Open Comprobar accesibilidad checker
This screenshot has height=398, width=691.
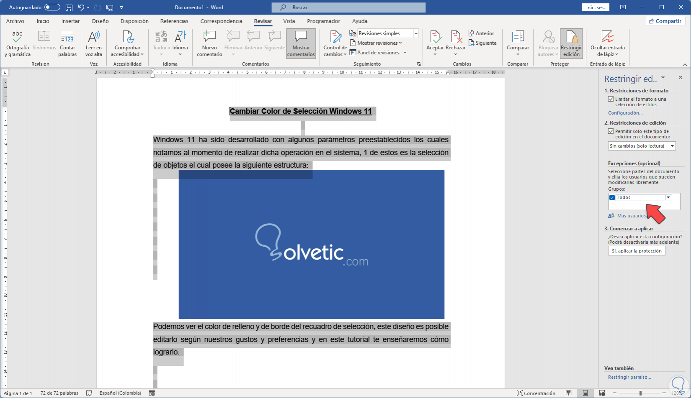[x=127, y=43]
